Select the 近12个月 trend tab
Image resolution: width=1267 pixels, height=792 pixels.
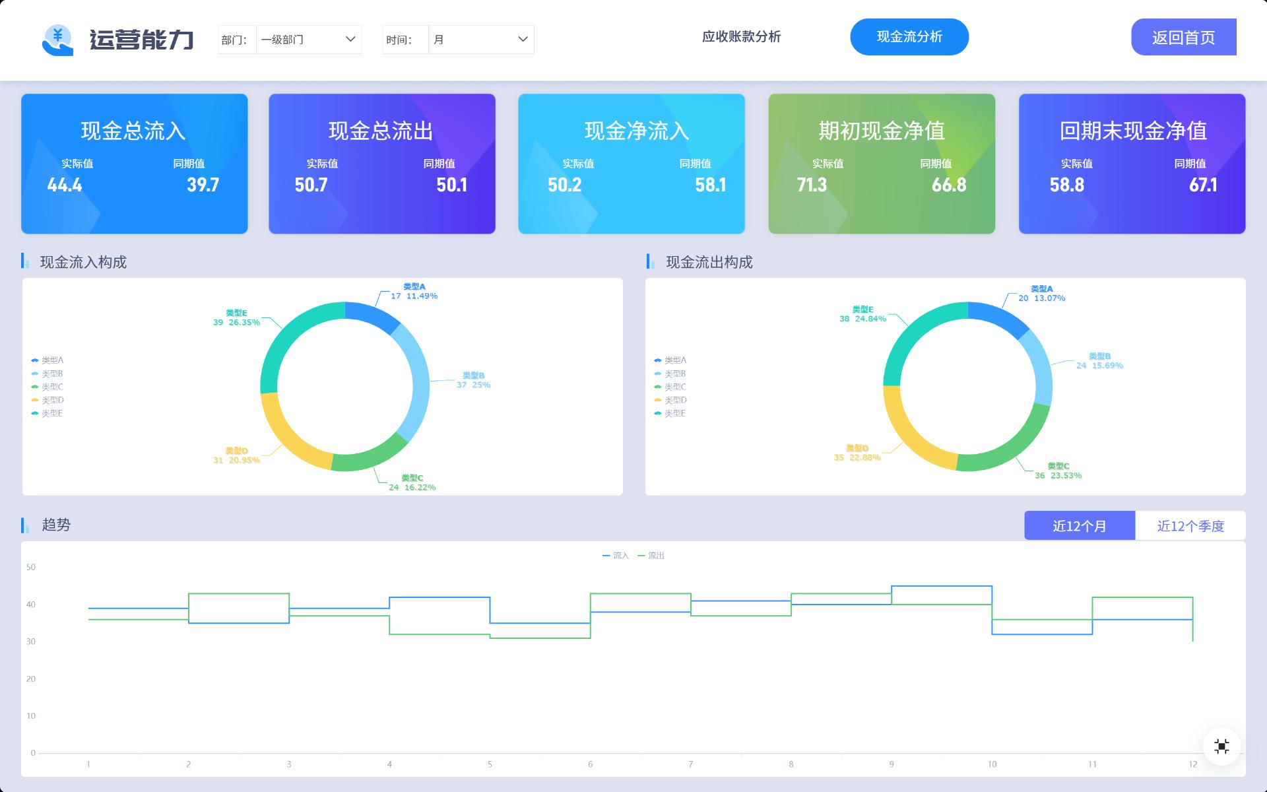(x=1080, y=526)
